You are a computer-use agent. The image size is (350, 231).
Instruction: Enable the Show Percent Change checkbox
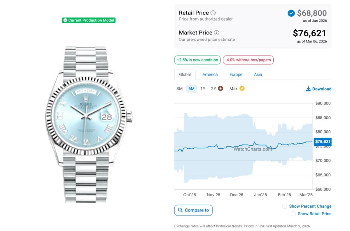[x=284, y=206]
